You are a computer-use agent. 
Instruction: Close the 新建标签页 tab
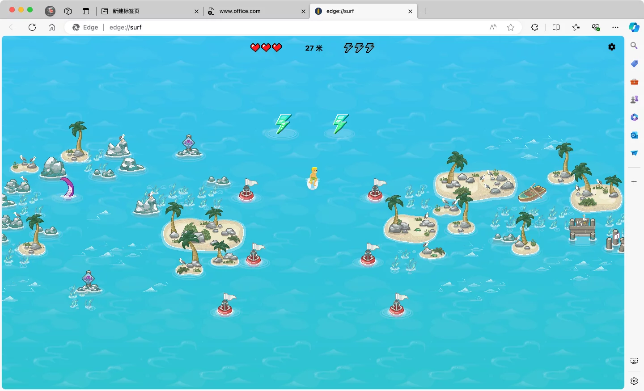point(196,11)
